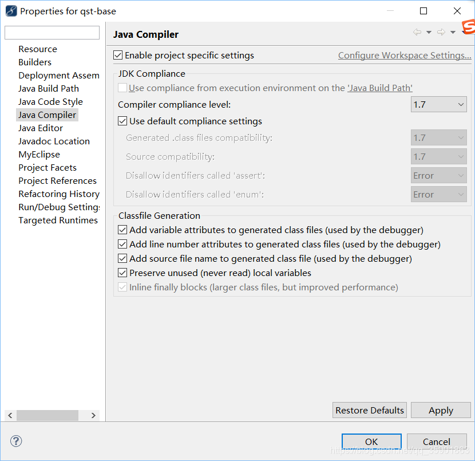Select Targeted Runtimes in the sidebar
Image resolution: width=475 pixels, height=461 pixels.
point(58,220)
